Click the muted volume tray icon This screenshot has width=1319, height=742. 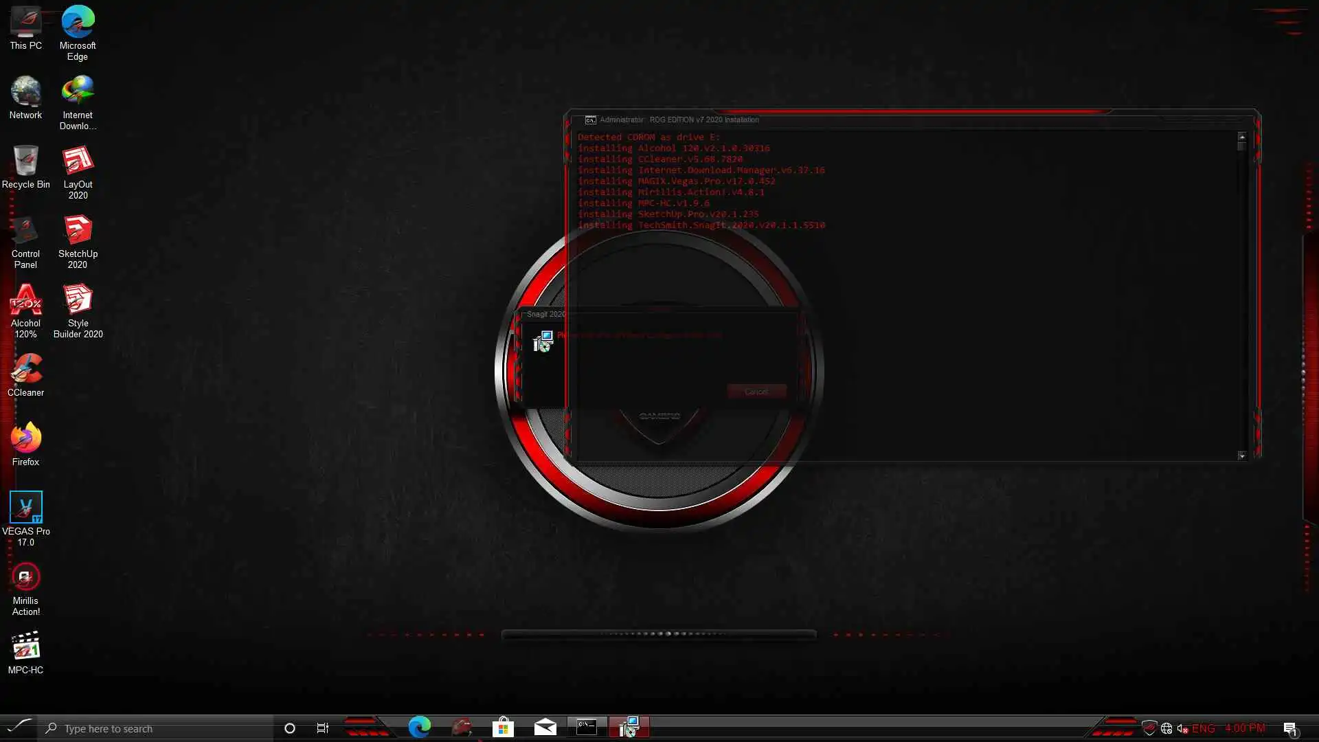tap(1182, 728)
